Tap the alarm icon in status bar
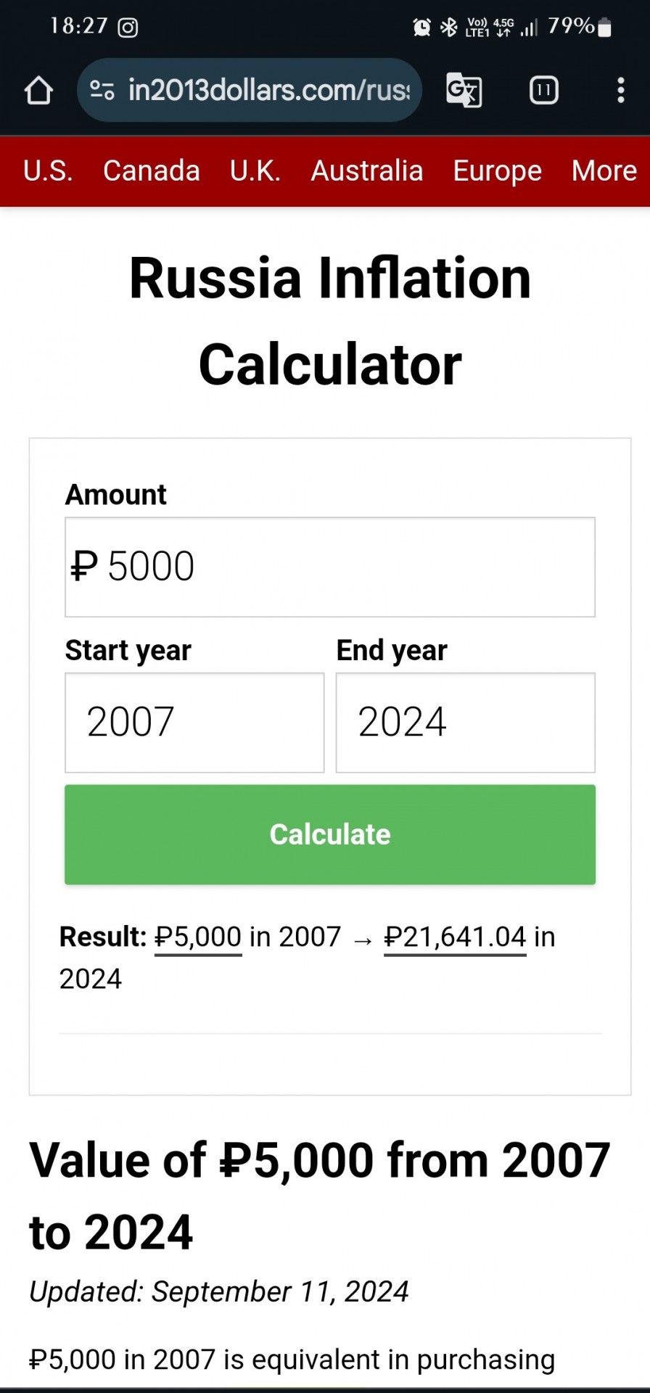 (421, 28)
